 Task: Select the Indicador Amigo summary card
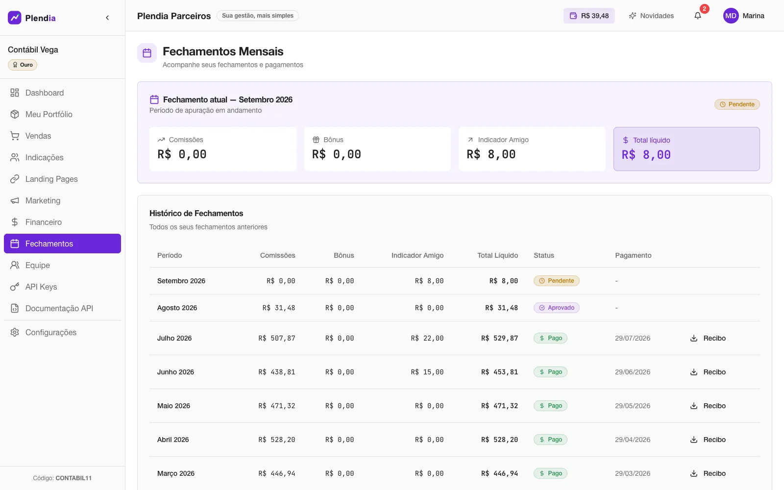[532, 149]
